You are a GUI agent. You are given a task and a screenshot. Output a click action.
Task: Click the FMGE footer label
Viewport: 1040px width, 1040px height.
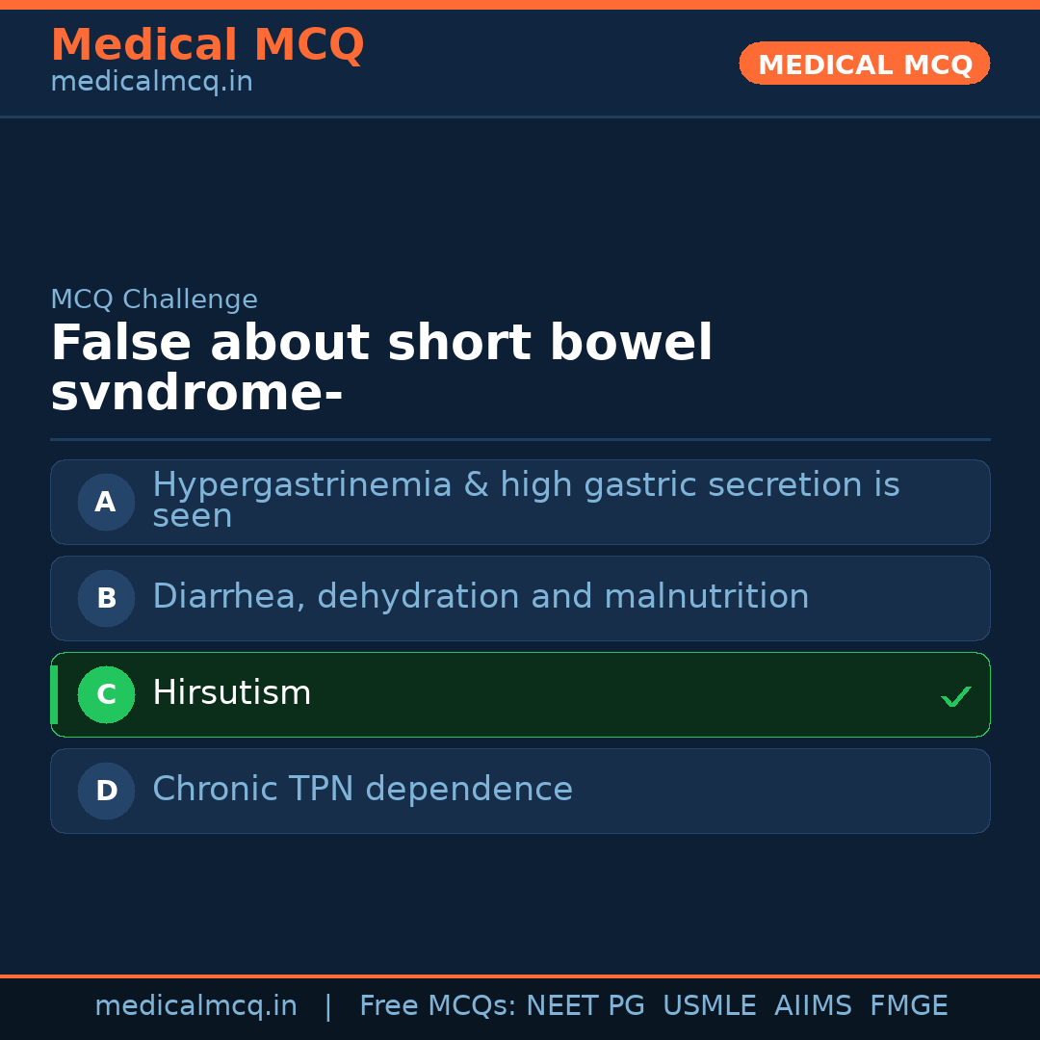(x=908, y=1006)
